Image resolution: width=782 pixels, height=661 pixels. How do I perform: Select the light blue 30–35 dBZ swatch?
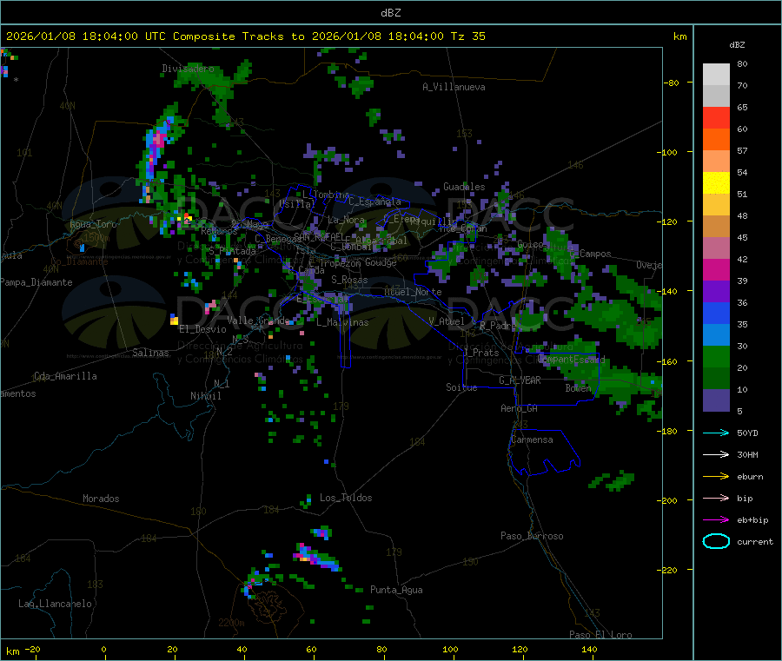tap(716, 335)
